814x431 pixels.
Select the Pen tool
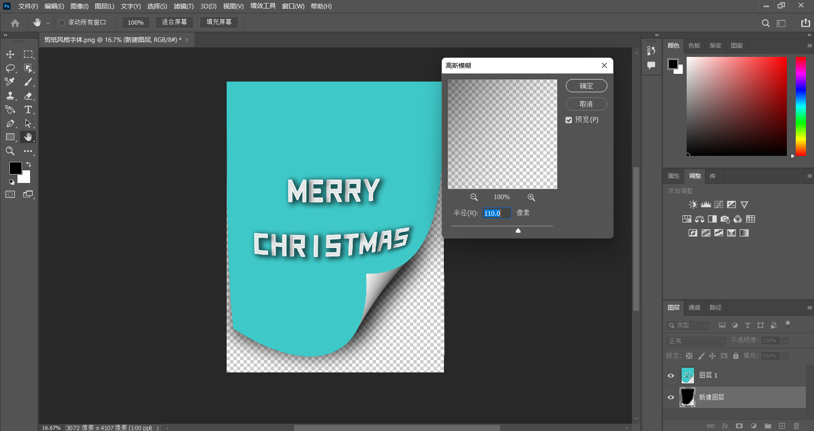pyautogui.click(x=10, y=124)
